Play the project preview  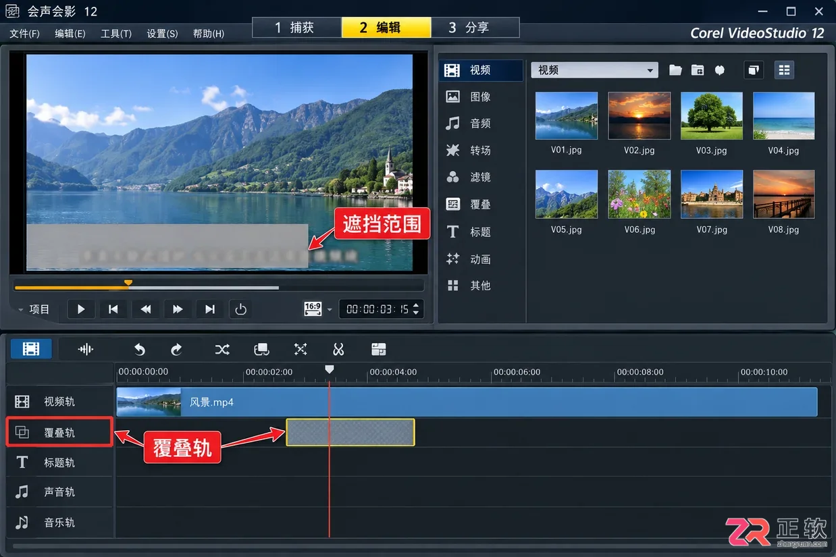81,309
